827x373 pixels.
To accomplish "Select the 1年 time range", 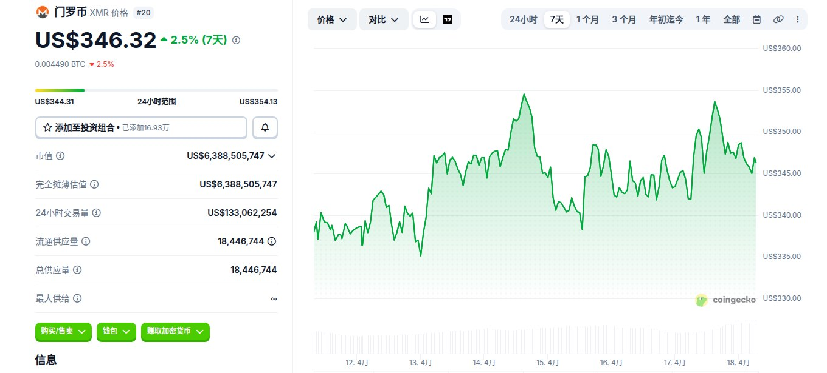I will click(x=703, y=19).
